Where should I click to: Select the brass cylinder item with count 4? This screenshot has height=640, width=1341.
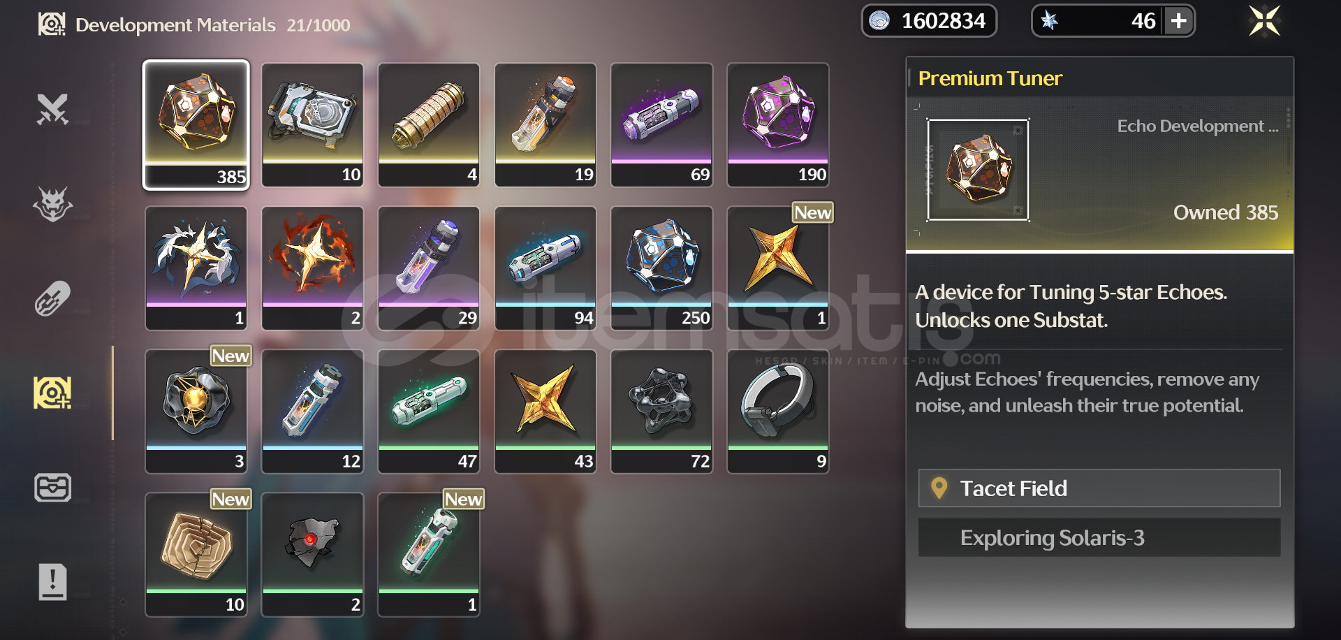click(x=429, y=125)
